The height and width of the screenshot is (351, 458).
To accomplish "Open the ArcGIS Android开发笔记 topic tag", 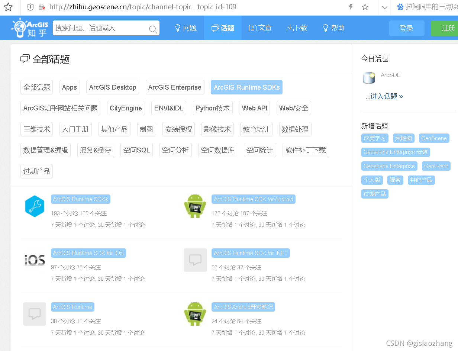I will tap(243, 307).
